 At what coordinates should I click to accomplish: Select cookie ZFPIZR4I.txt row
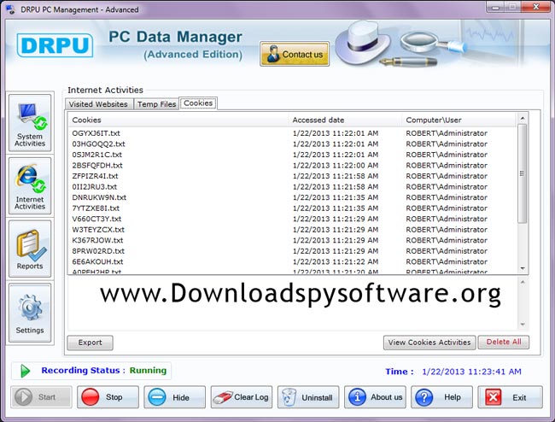(292, 176)
